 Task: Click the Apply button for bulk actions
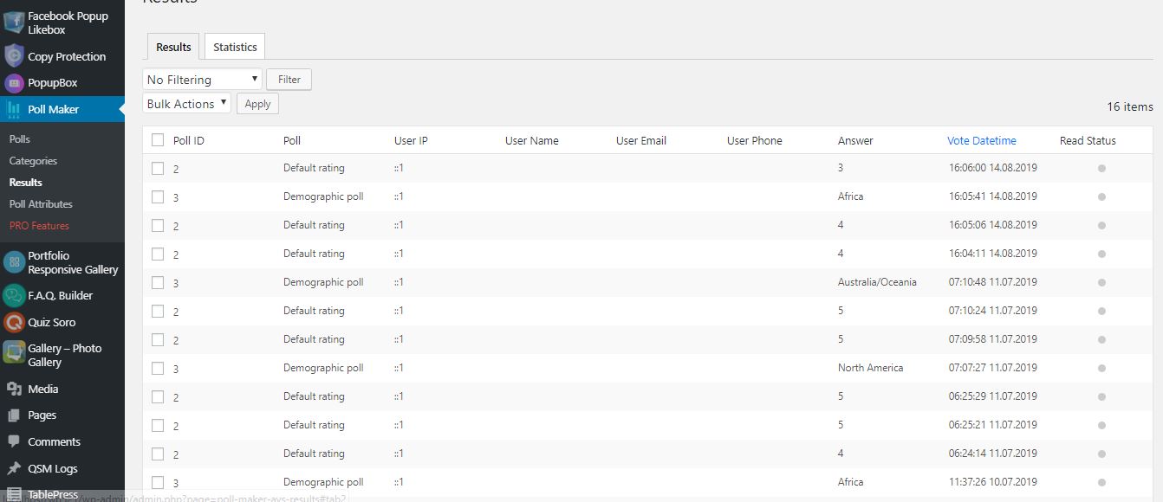pyautogui.click(x=257, y=104)
